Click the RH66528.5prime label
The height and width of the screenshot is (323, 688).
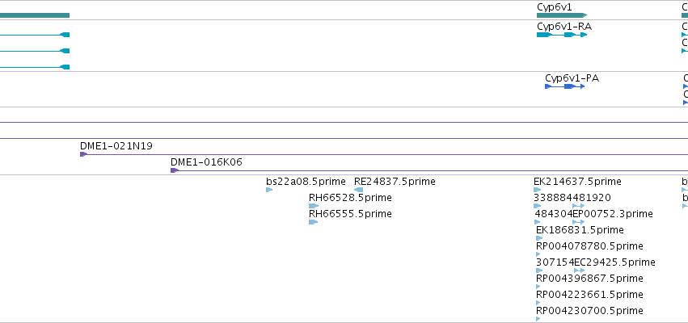pos(350,198)
